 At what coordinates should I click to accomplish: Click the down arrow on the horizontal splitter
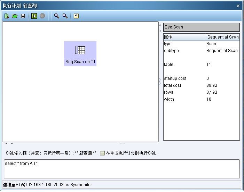coord(11,143)
